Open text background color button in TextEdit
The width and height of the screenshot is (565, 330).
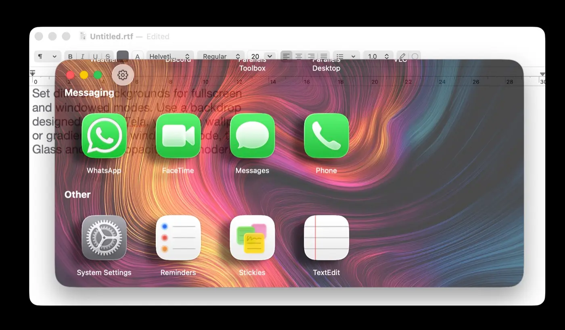coord(138,56)
